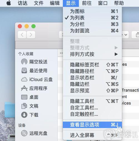Close the open 显示 menu
139x141 pixels.
(71, 3)
